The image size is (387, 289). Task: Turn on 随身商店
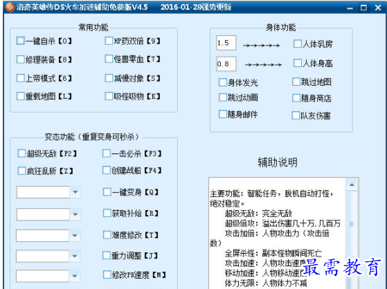[296, 98]
